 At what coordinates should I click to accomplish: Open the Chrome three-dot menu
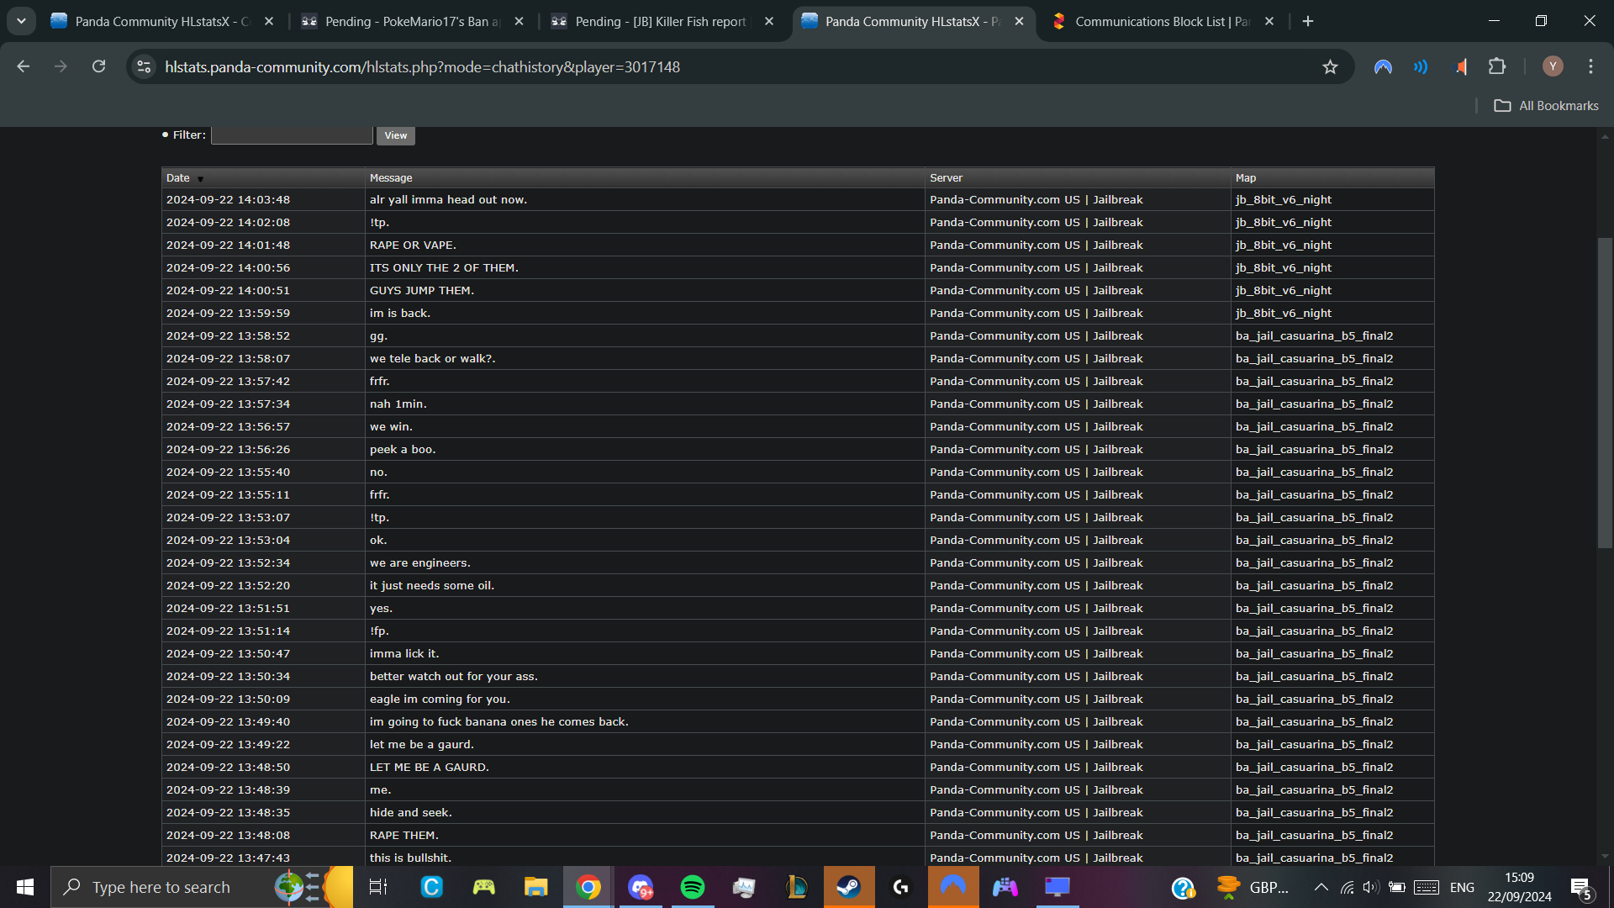pyautogui.click(x=1590, y=66)
